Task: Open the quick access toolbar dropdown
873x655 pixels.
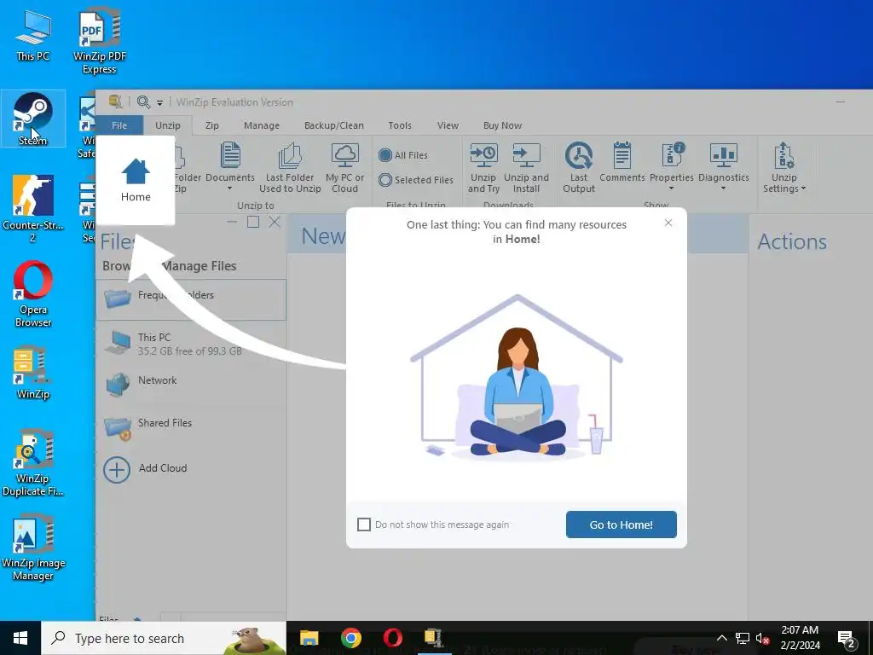Action: click(159, 102)
